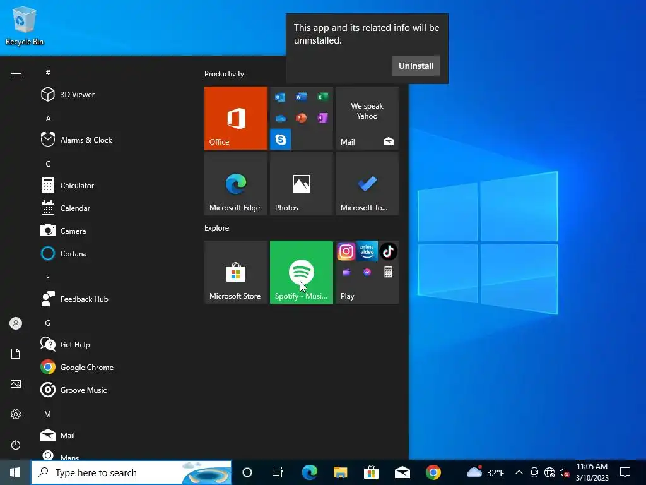The width and height of the screenshot is (646, 485).
Task: Open Documents from Start sidebar
Action: pos(16,354)
